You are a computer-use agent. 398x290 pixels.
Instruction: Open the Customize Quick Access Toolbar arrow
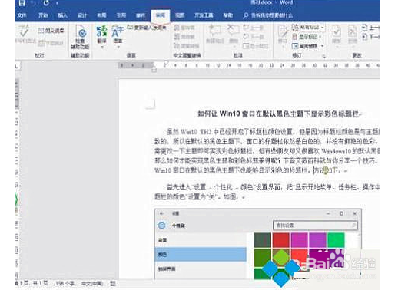click(57, 3)
